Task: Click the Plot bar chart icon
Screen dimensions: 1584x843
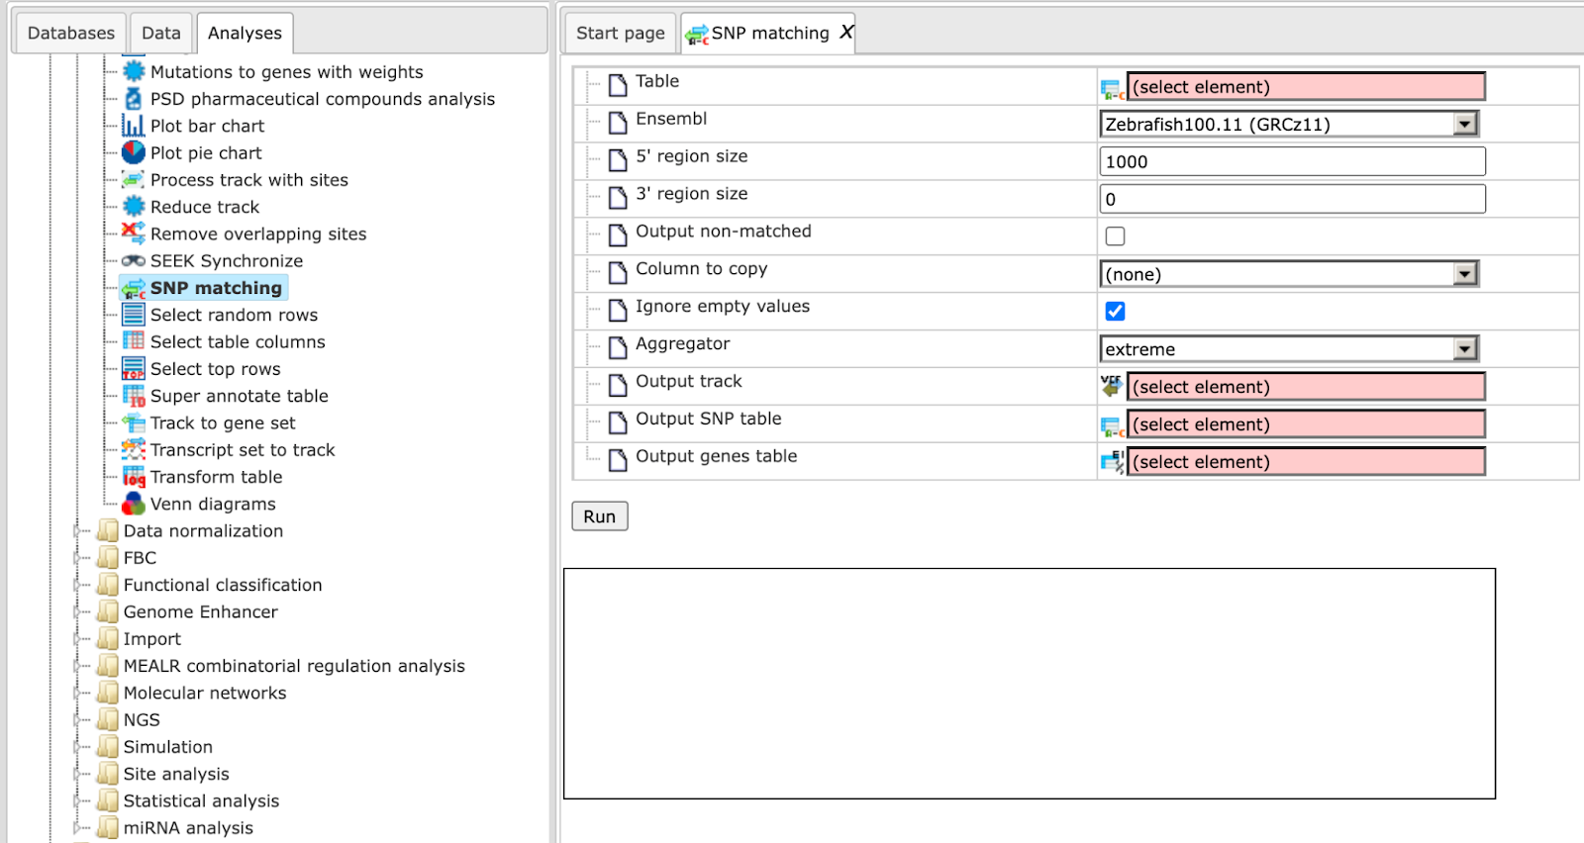Action: click(133, 126)
